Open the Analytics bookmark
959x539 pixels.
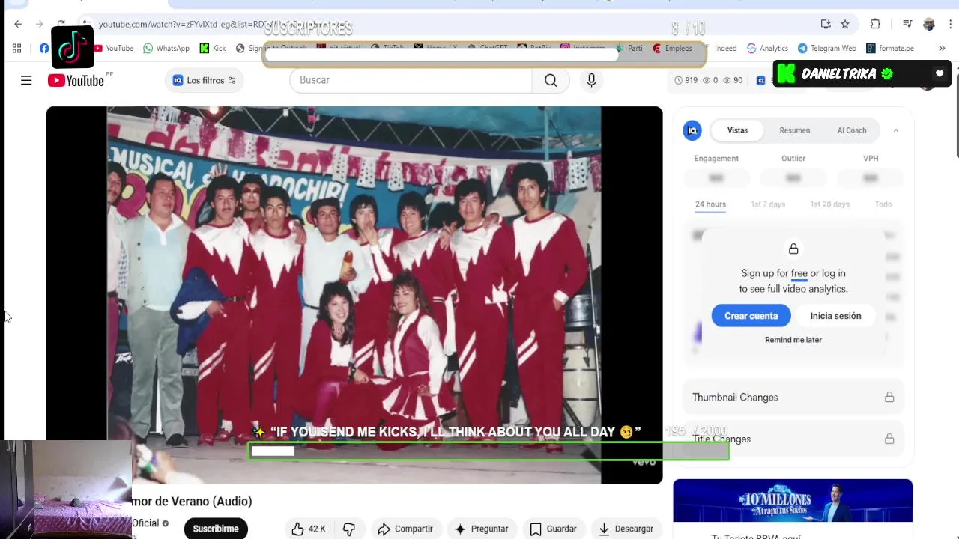(767, 48)
